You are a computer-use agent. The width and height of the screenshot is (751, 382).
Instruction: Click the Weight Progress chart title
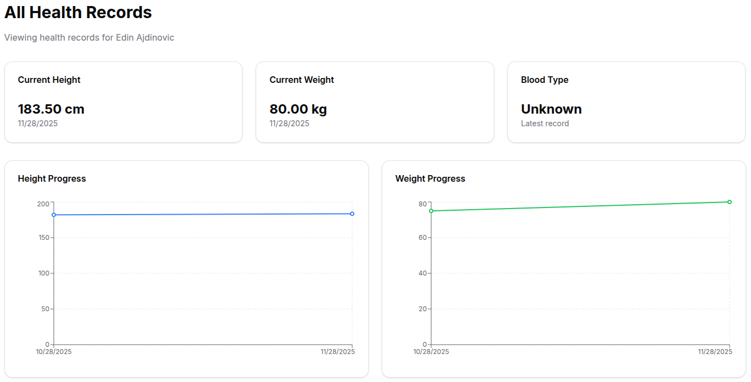click(x=430, y=178)
